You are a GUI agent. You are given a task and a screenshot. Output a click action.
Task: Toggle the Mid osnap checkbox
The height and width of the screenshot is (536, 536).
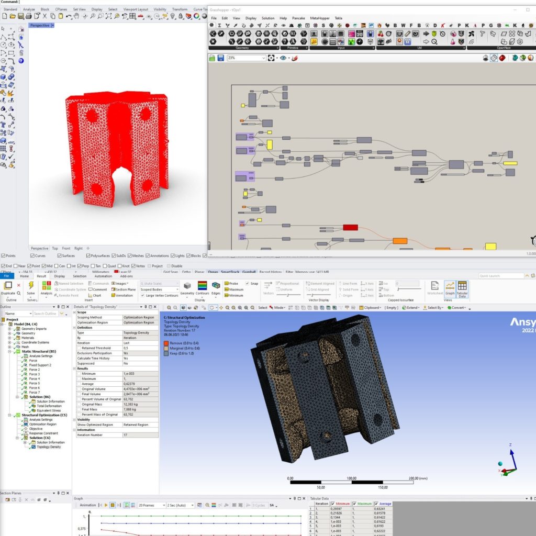(x=44, y=266)
